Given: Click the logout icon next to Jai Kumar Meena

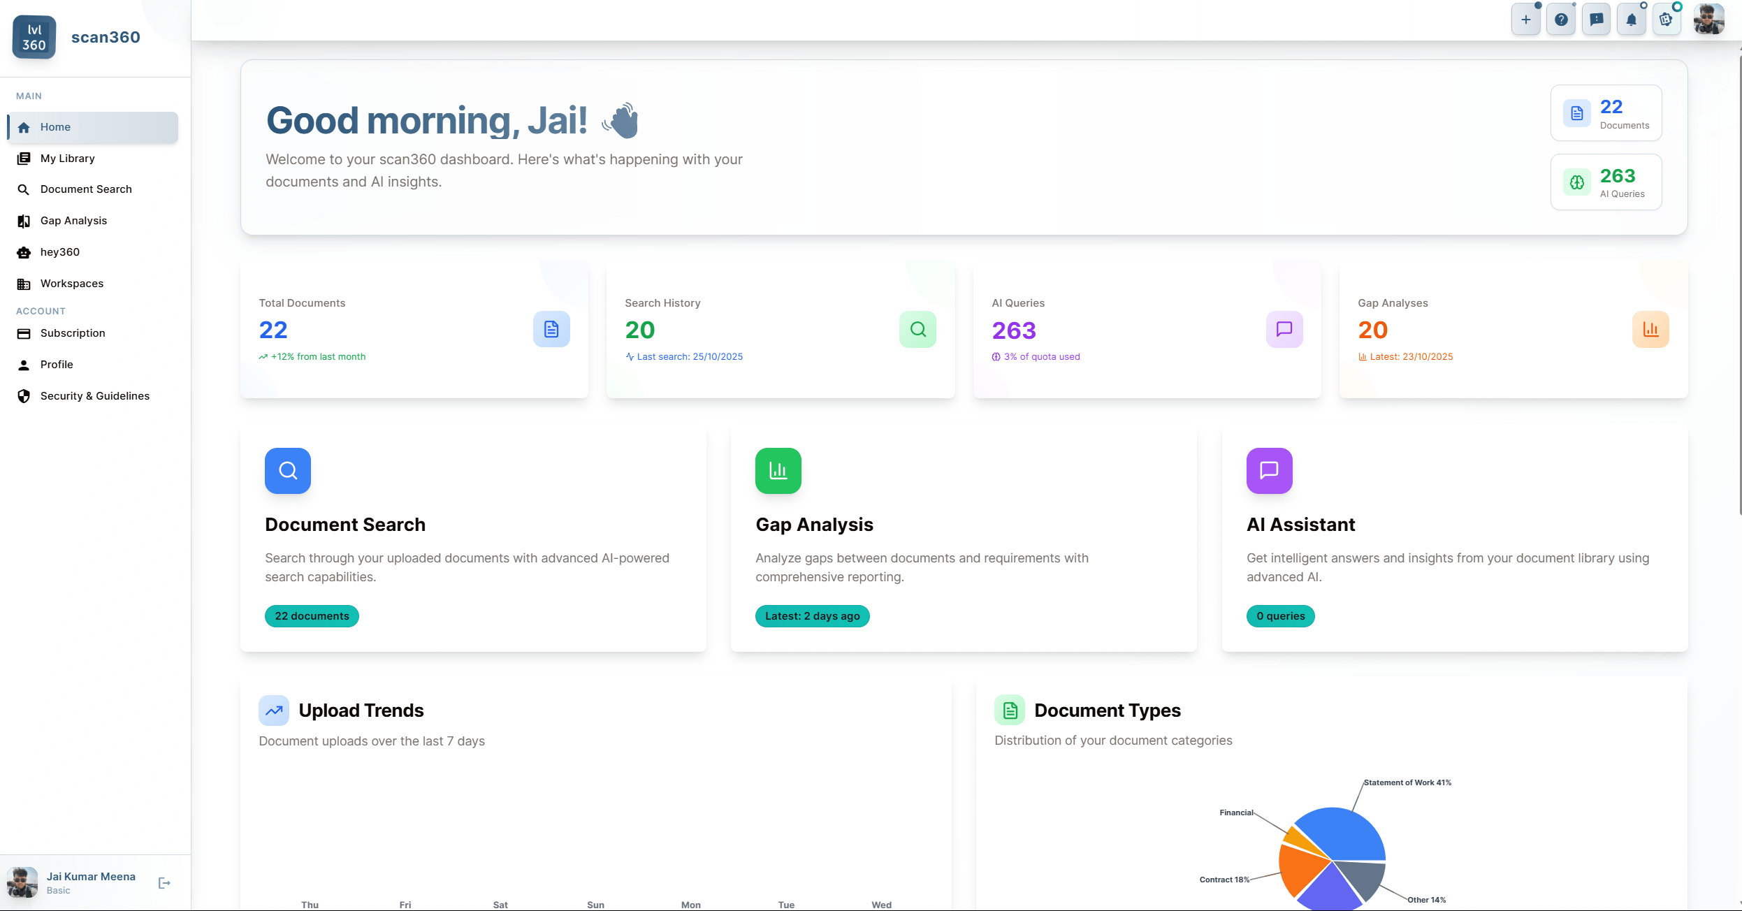Looking at the screenshot, I should coord(165,882).
